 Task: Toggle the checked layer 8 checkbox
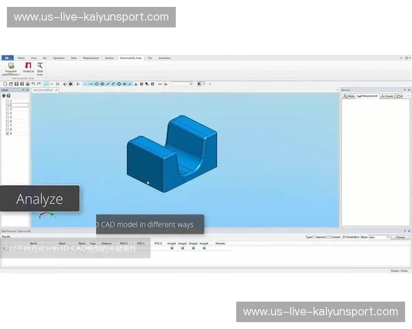[8, 134]
